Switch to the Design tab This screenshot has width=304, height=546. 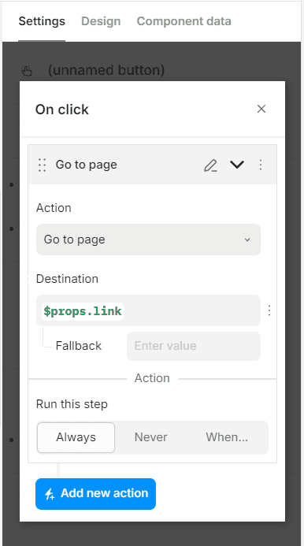(x=101, y=21)
